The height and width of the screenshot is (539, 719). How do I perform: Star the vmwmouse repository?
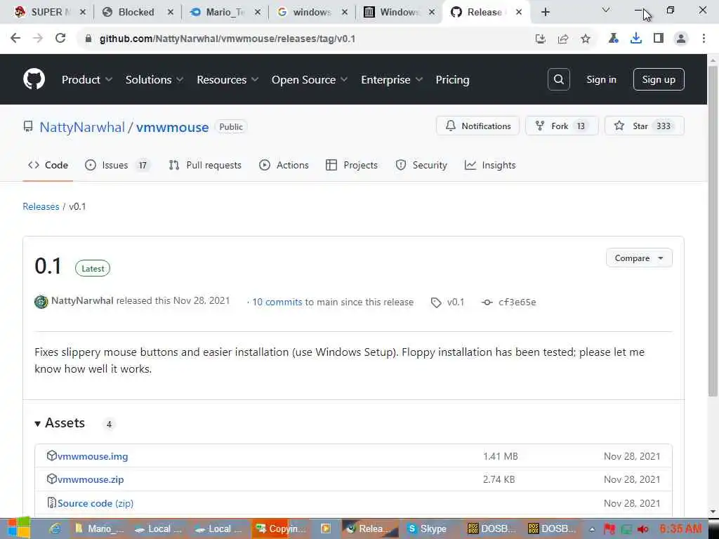pyautogui.click(x=645, y=126)
